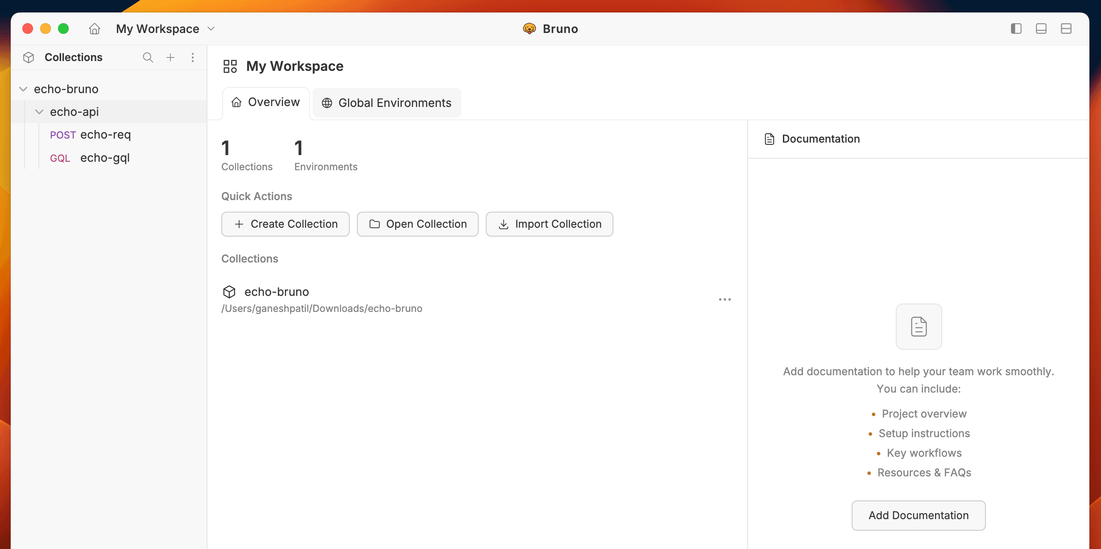Collapse the echo-api folder
The image size is (1101, 549).
pyautogui.click(x=39, y=111)
